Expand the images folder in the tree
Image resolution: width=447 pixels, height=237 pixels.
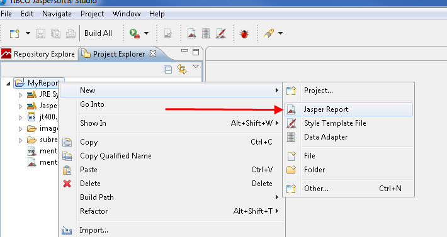pos(21,129)
